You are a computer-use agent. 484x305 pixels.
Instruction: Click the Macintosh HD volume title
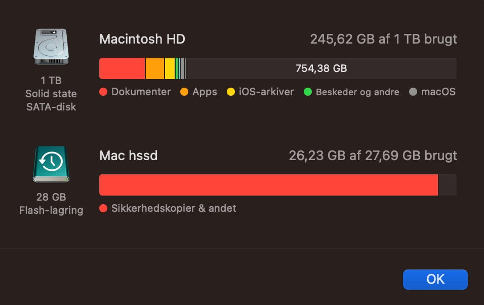pyautogui.click(x=142, y=39)
